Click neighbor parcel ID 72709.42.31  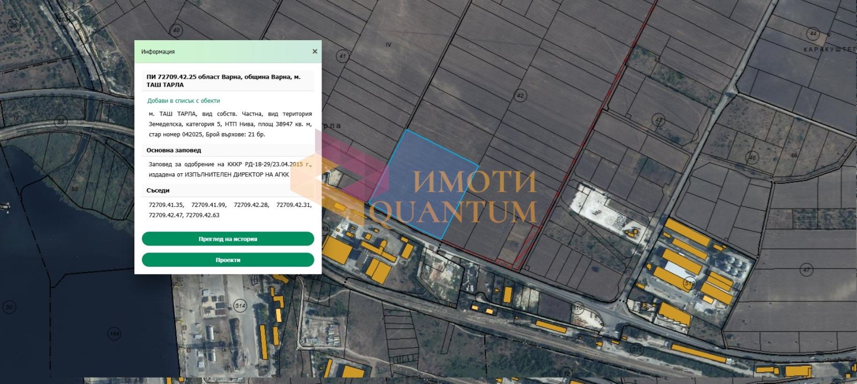[294, 205]
